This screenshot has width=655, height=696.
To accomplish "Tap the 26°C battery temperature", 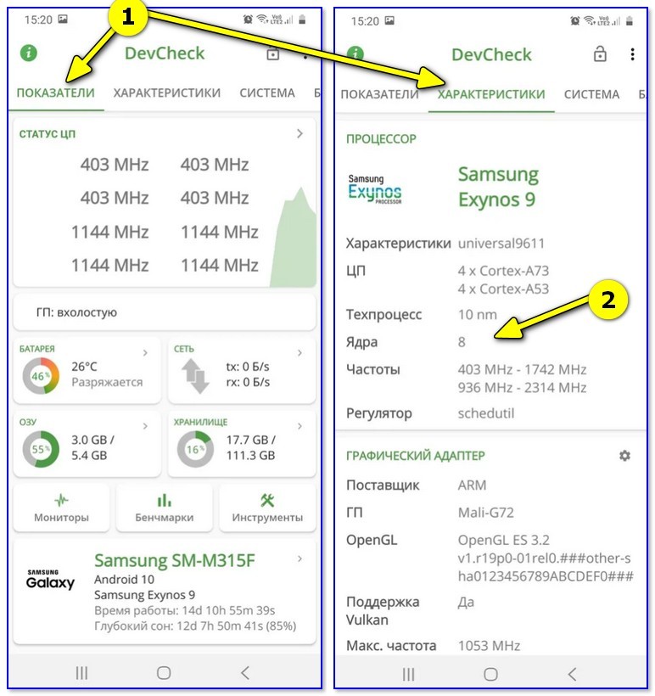I will pyautogui.click(x=84, y=367).
